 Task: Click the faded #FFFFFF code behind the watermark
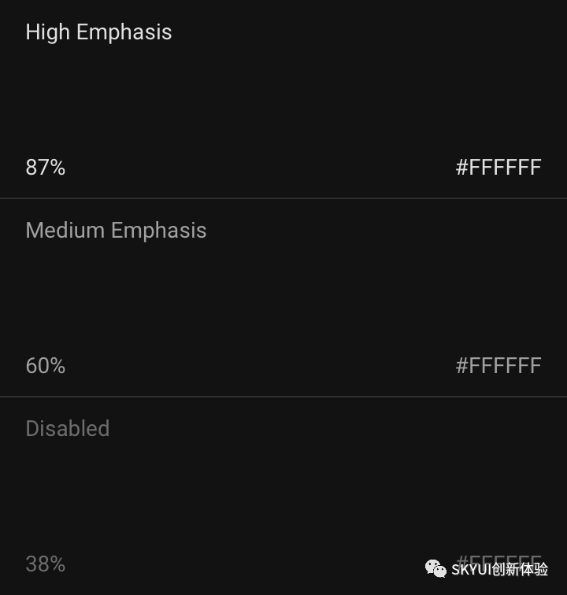click(498, 559)
